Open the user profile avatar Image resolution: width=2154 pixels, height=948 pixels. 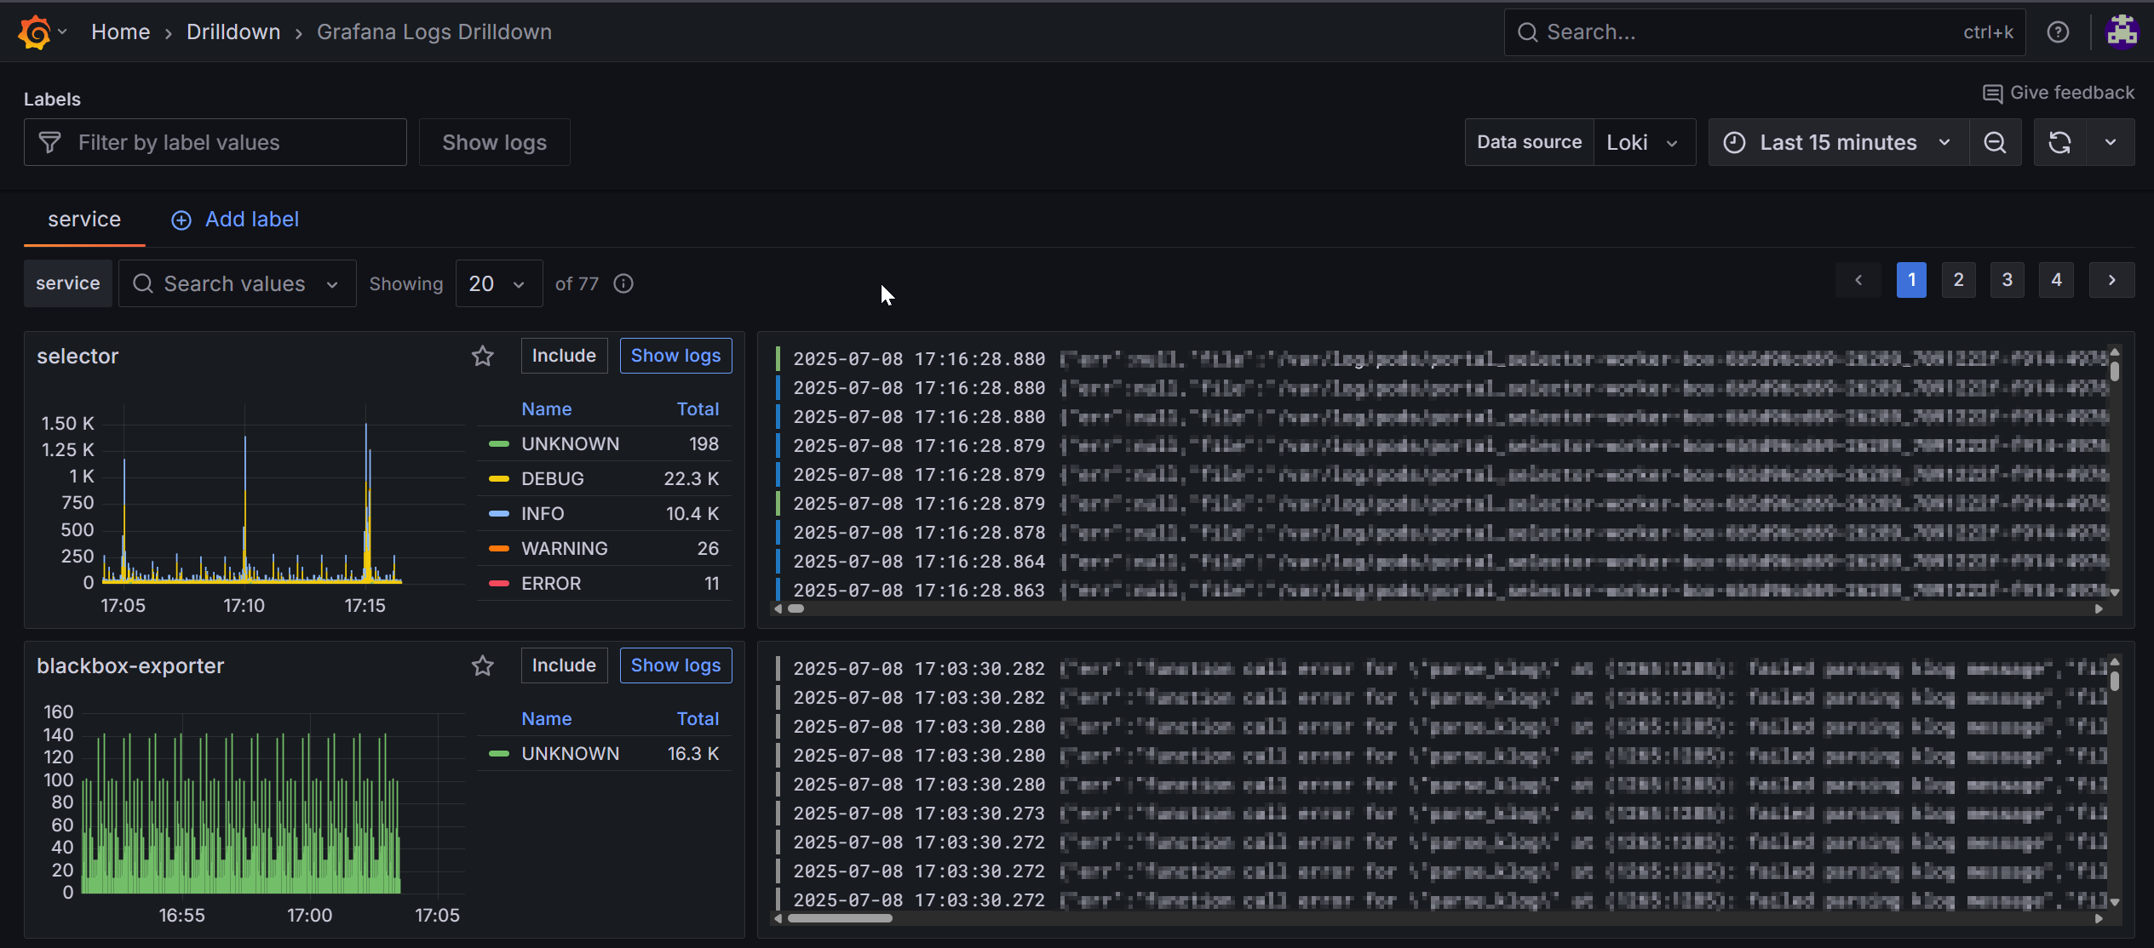click(2122, 32)
